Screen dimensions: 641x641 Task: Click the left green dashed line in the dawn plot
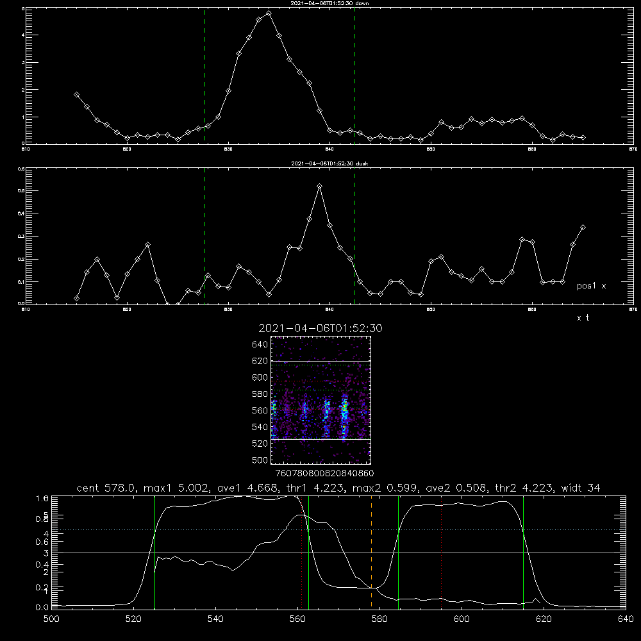(204, 76)
